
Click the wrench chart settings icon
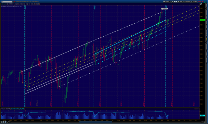coord(172,2)
